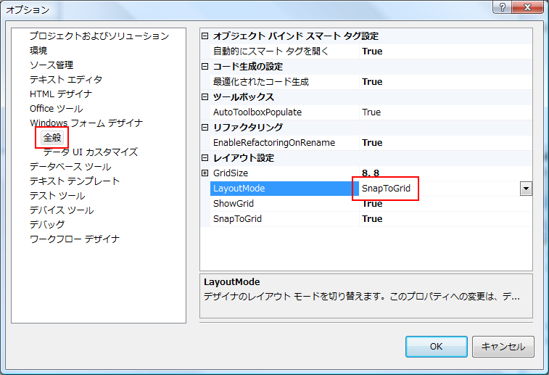Viewport: 549px width, 375px height.
Task: Click the EnableRefactoringOnRename value field
Action: click(x=372, y=143)
